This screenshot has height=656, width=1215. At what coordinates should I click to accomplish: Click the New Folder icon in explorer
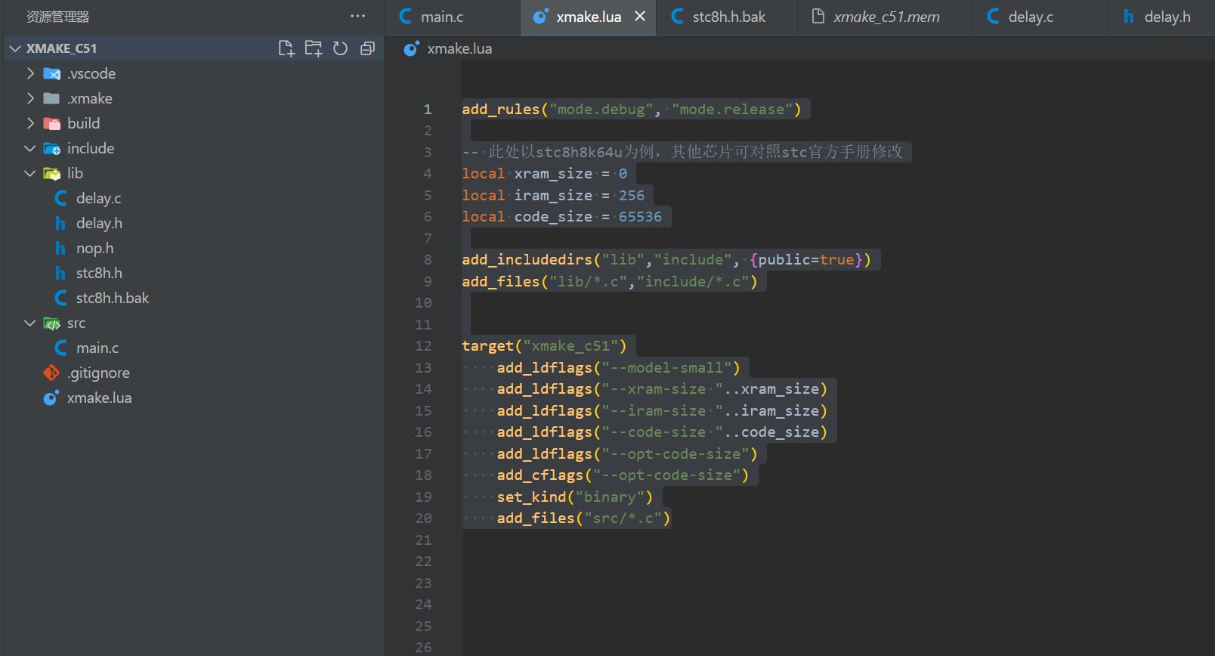(x=313, y=48)
